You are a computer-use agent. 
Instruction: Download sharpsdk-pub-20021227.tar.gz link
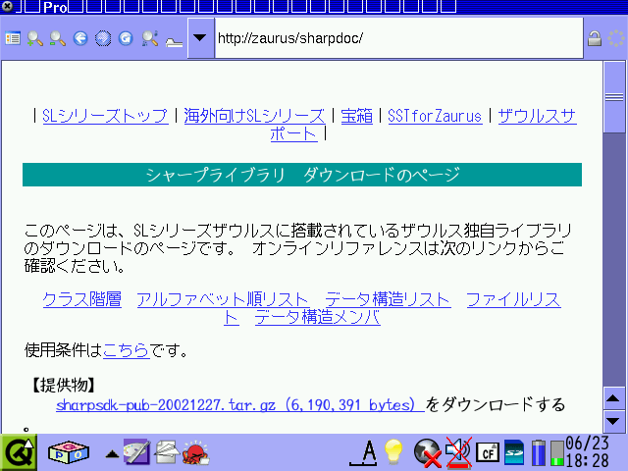[x=239, y=405]
